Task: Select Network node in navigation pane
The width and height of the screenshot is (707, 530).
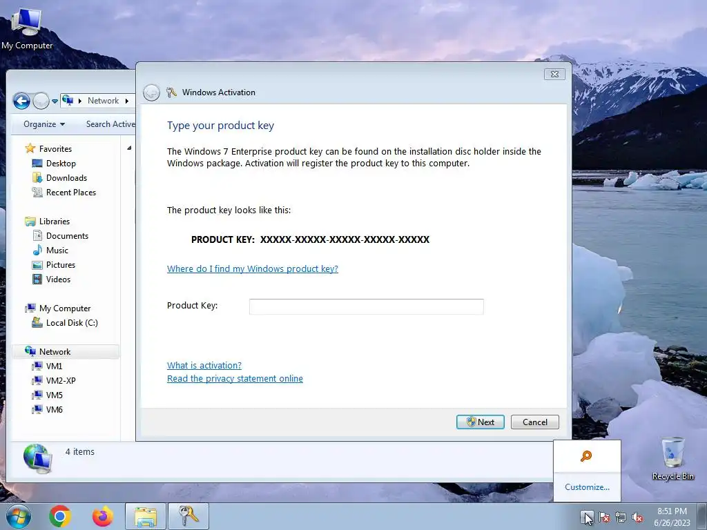Action: (x=66, y=351)
